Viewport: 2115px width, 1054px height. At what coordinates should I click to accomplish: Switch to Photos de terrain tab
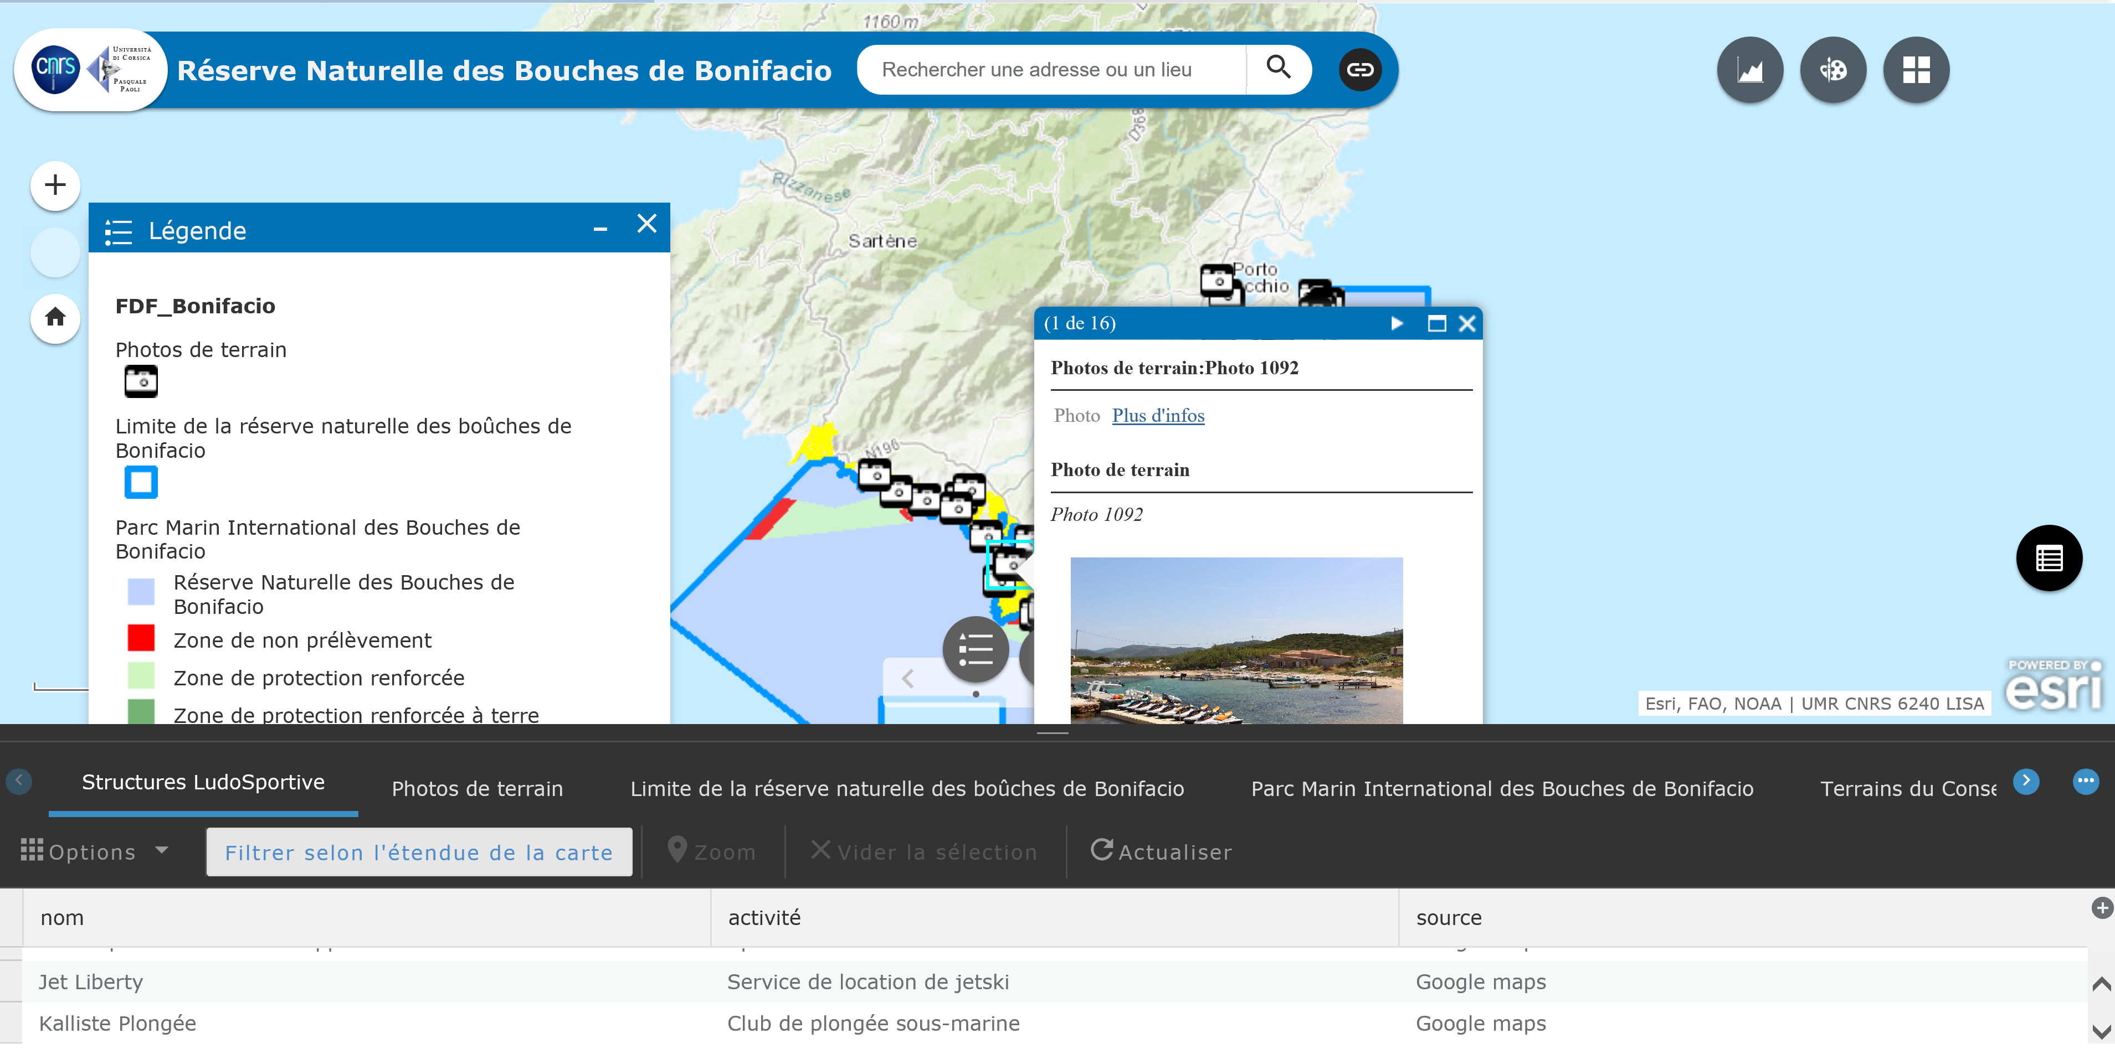click(x=477, y=788)
